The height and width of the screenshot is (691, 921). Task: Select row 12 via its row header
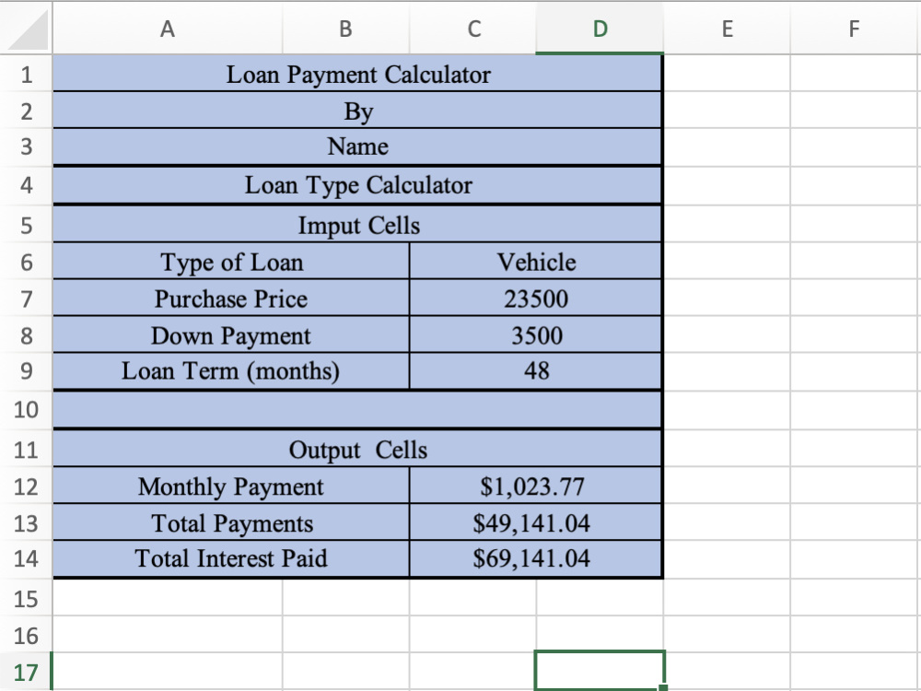click(27, 486)
